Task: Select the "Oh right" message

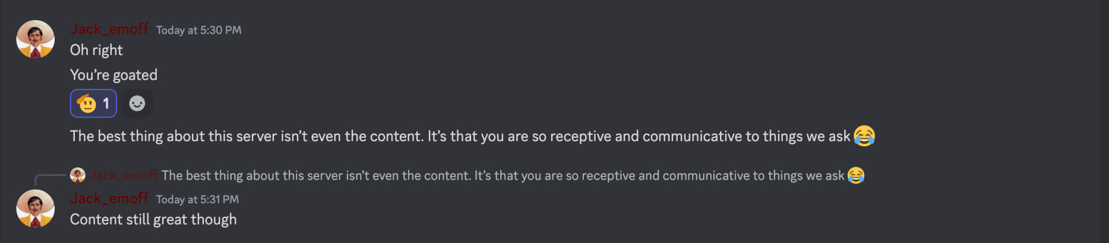Action: click(x=96, y=50)
